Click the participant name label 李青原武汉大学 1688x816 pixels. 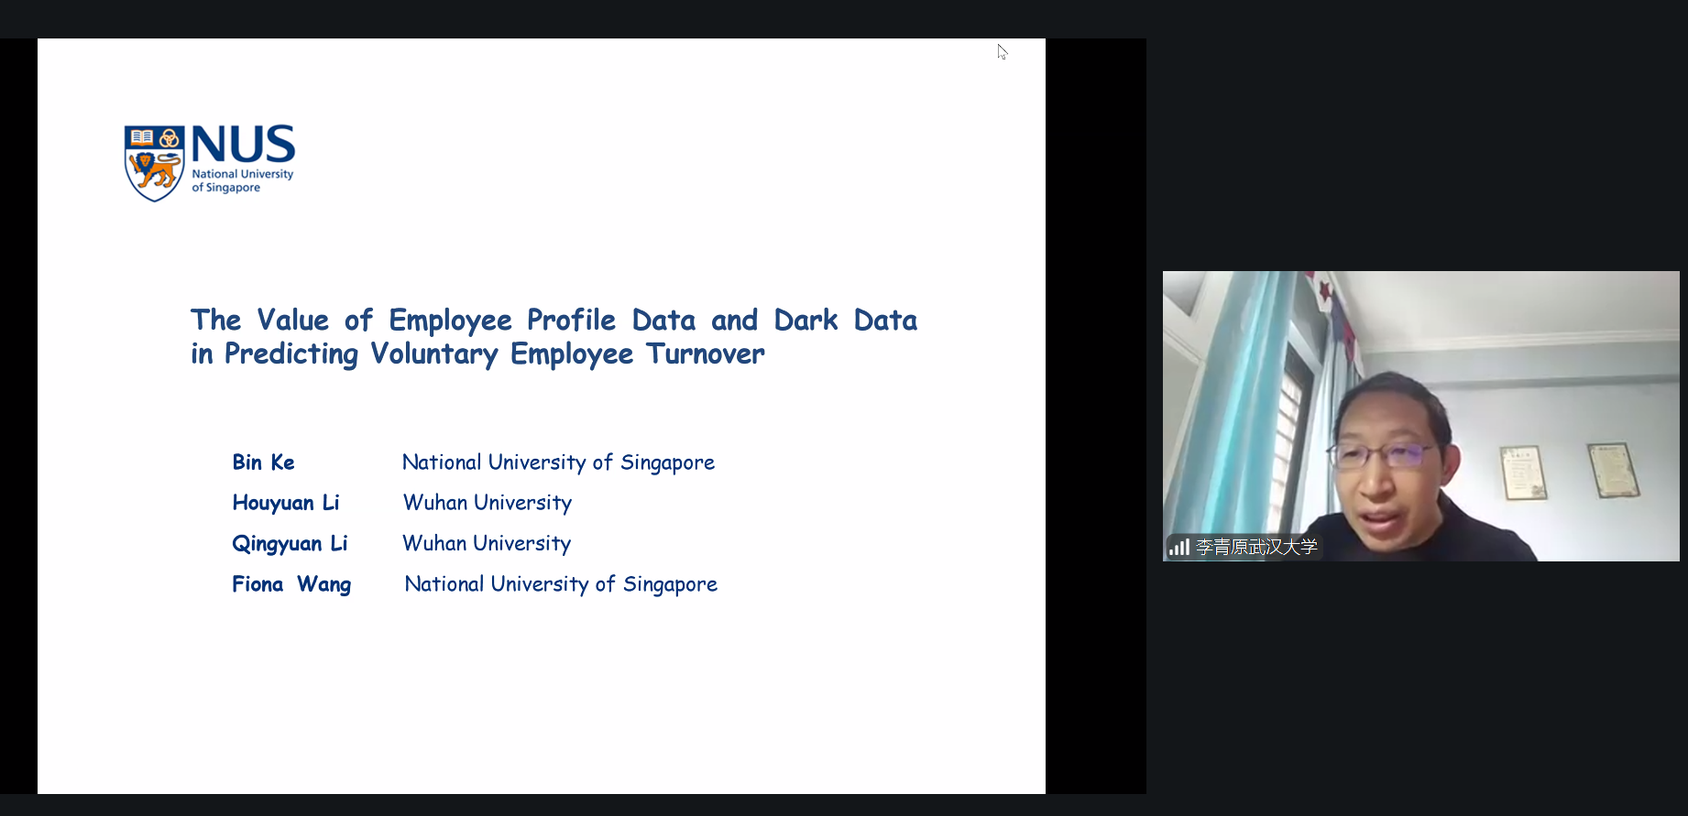(1256, 547)
